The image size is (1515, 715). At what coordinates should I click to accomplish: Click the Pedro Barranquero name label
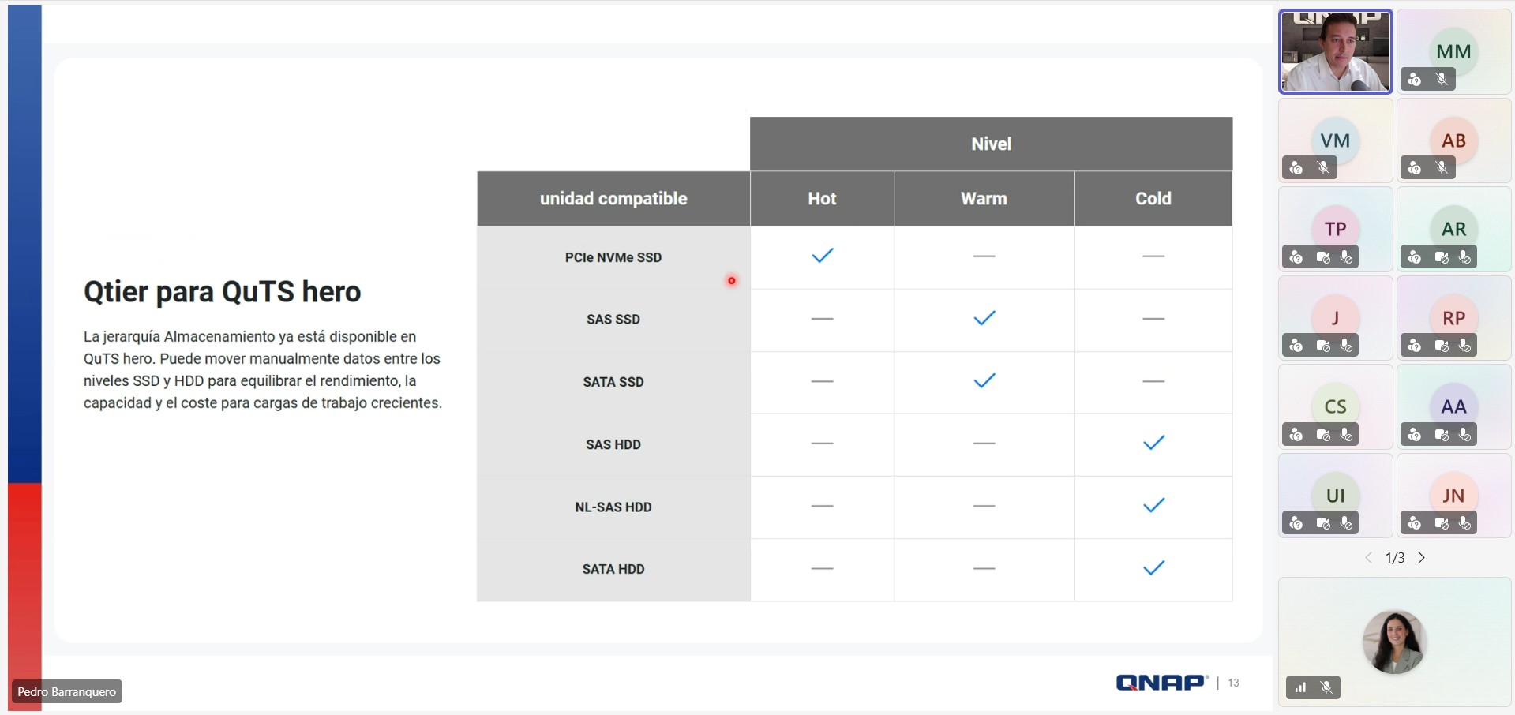tap(67, 692)
